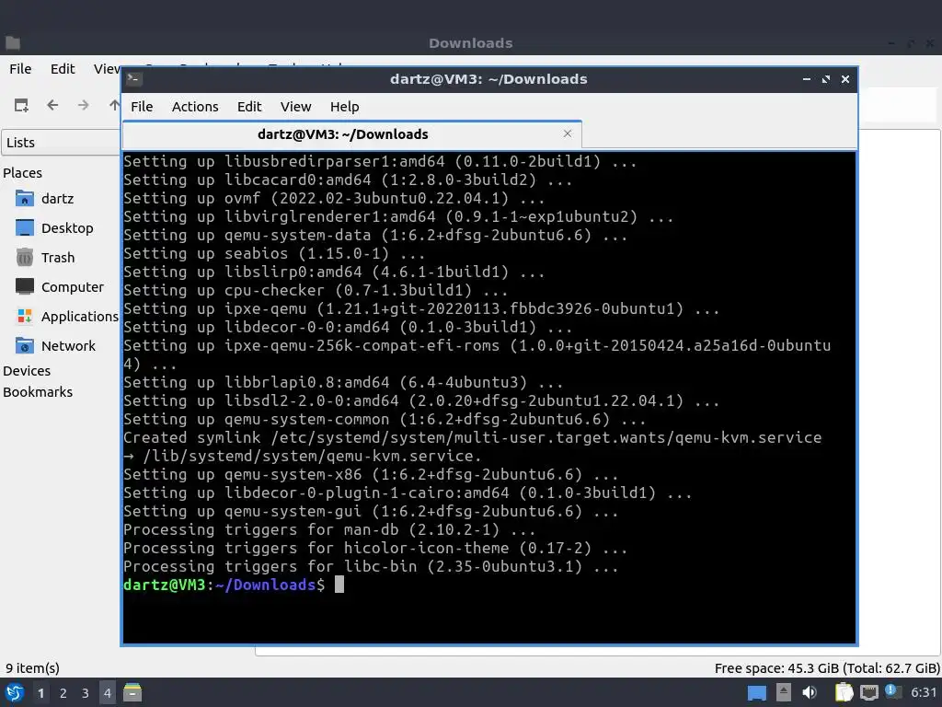Click the 'Setting up cpu-checker' terminal line

point(316,290)
